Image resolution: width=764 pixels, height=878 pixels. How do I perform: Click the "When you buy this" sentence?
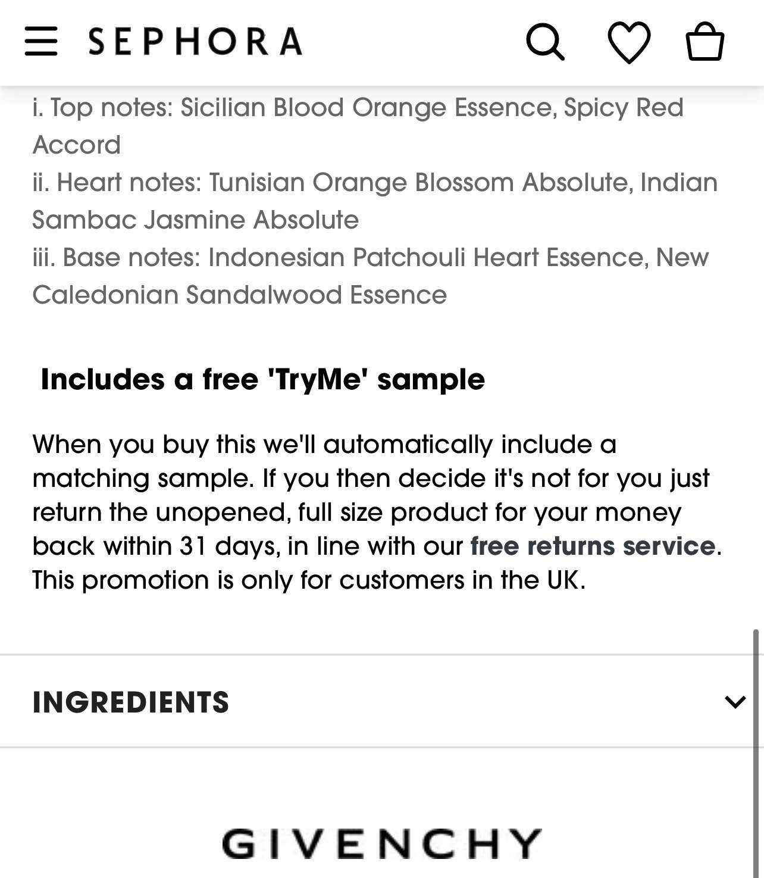(x=324, y=445)
